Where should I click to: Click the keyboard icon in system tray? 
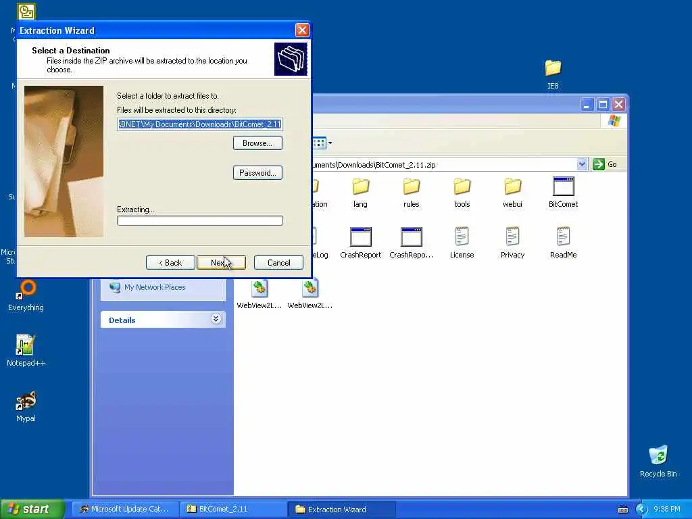[622, 510]
